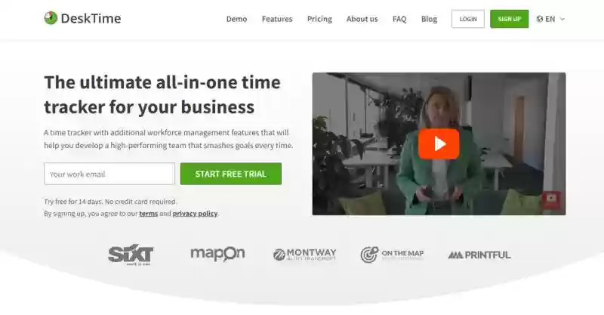This screenshot has height=315, width=604.
Task: Go to the Pricing page
Action: (x=319, y=19)
